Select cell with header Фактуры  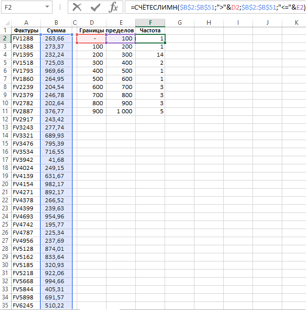[x=26, y=30]
